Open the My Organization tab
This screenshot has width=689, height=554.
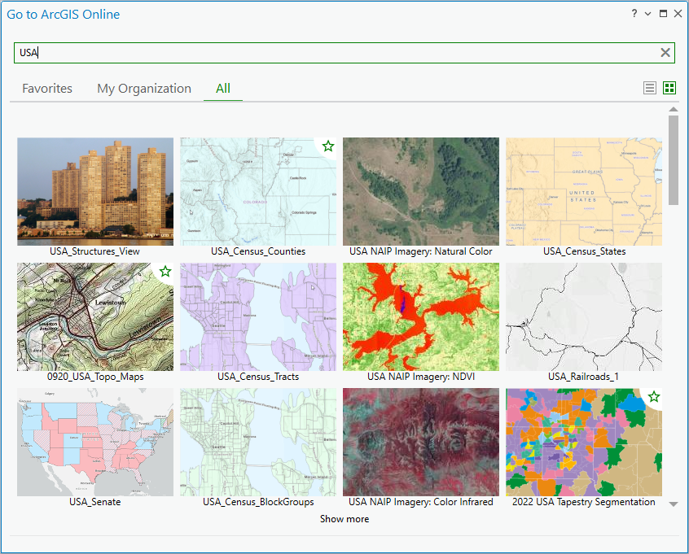144,89
